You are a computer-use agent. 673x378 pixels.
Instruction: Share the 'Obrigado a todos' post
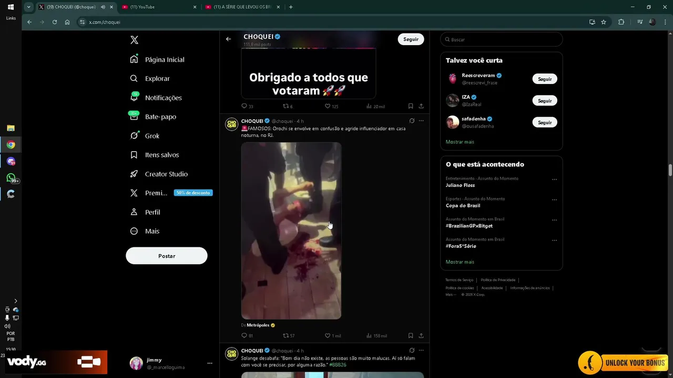click(421, 106)
